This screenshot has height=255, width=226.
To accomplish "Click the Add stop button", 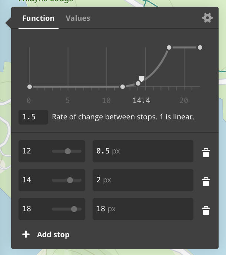I will coord(53,234).
